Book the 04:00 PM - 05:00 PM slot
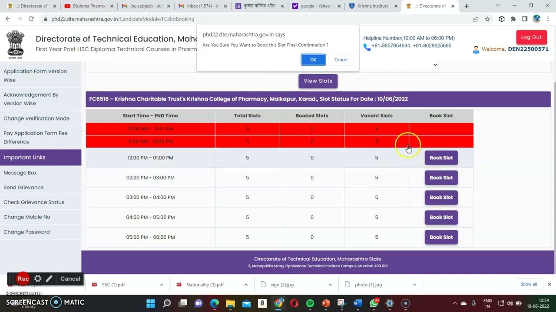Screen dimensions: 556x312 pos(441,217)
